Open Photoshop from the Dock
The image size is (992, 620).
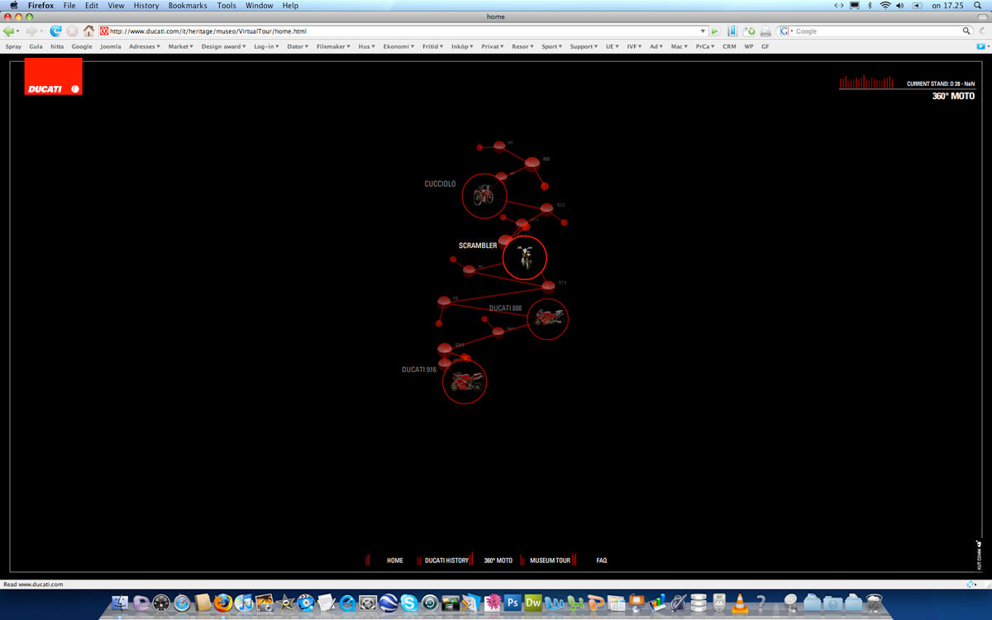pos(513,603)
